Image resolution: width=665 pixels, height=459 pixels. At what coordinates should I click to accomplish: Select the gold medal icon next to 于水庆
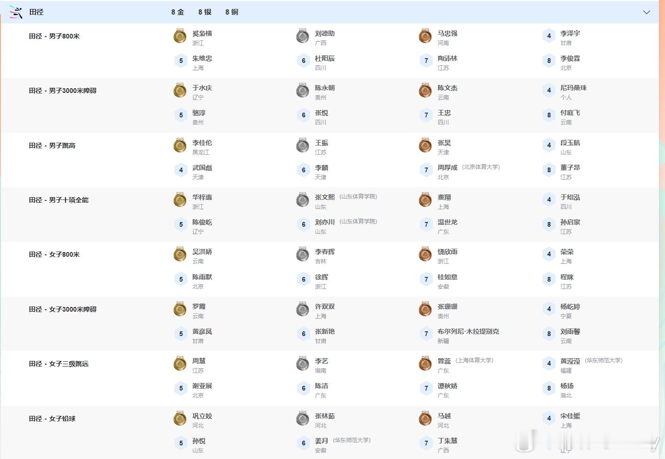pos(180,90)
